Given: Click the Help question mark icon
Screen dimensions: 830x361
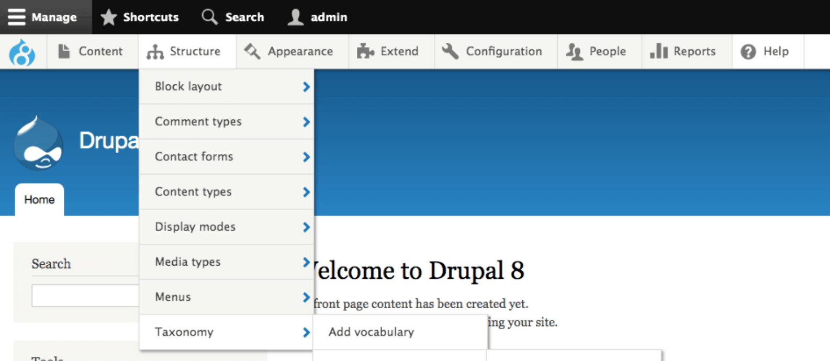Looking at the screenshot, I should tap(748, 51).
